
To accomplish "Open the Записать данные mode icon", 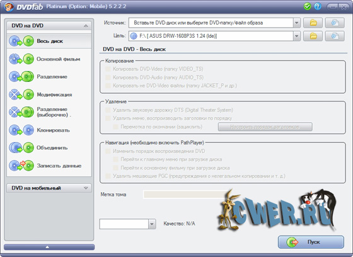I will (21, 166).
